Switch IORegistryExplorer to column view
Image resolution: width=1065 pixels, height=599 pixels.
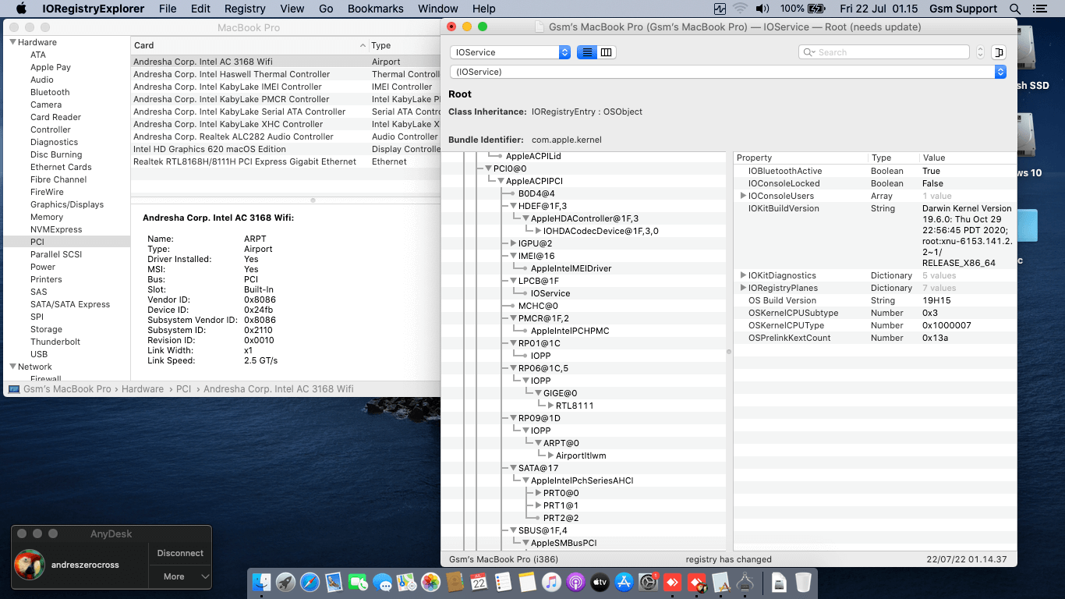[x=606, y=52]
